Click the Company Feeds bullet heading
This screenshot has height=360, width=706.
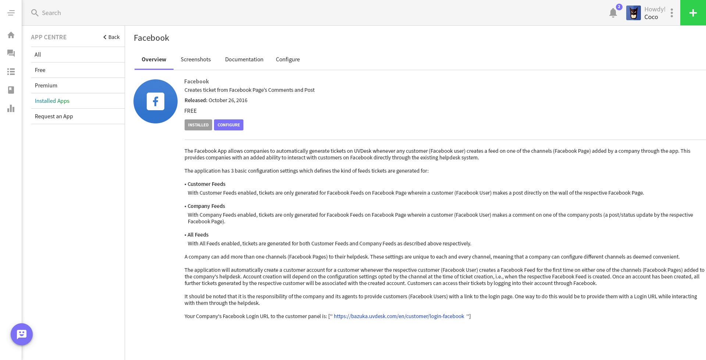206,206
